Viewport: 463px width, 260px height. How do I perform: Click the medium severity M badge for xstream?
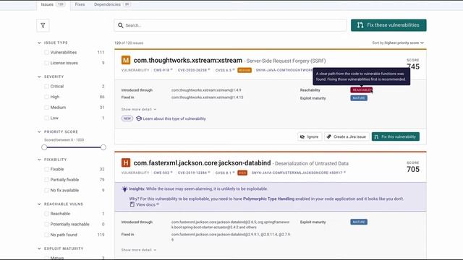(126, 60)
